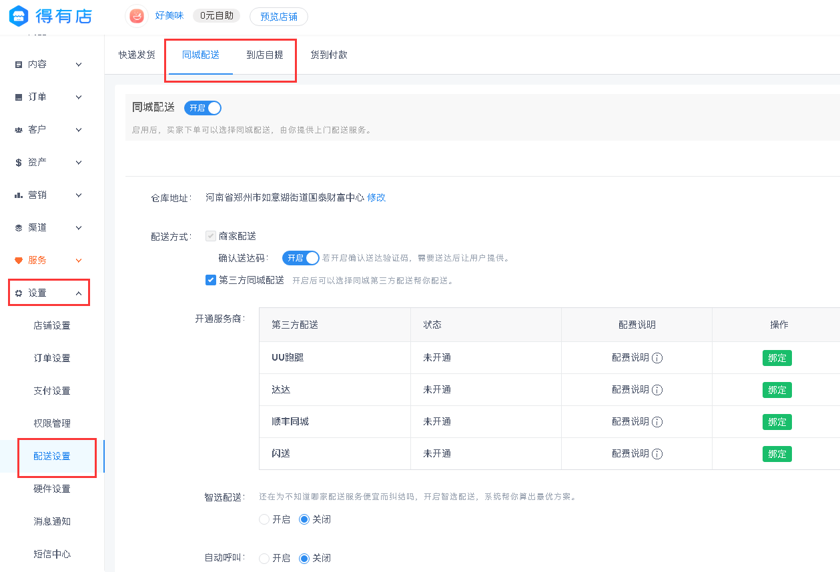Click 绑定 for UU跑腿
The height and width of the screenshot is (572, 840).
[x=777, y=358]
